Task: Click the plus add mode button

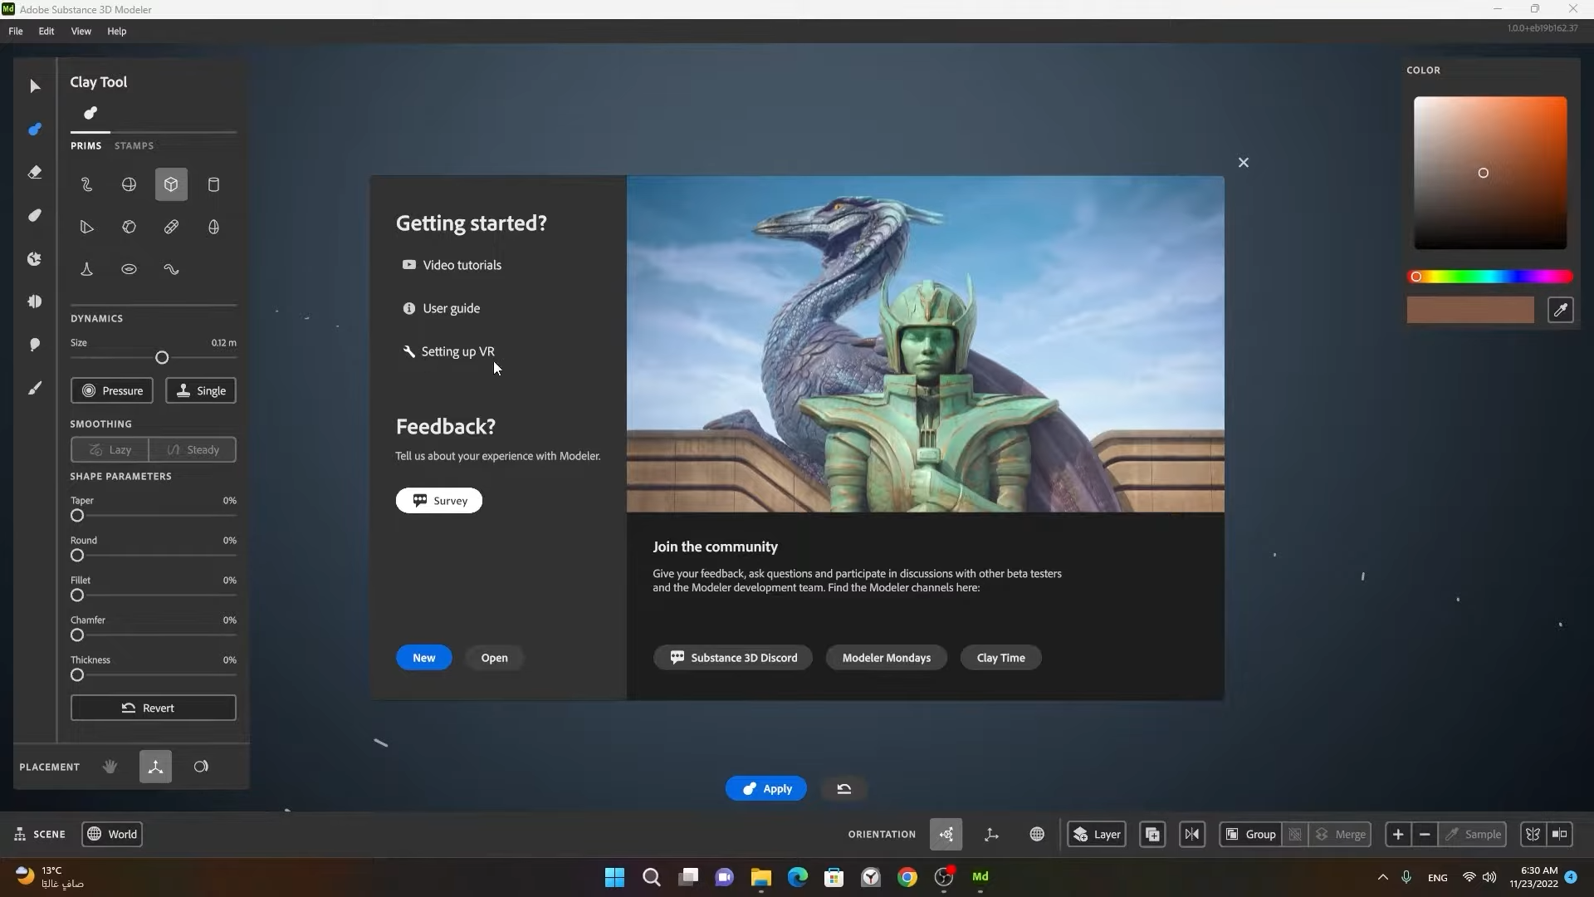Action: tap(1398, 834)
